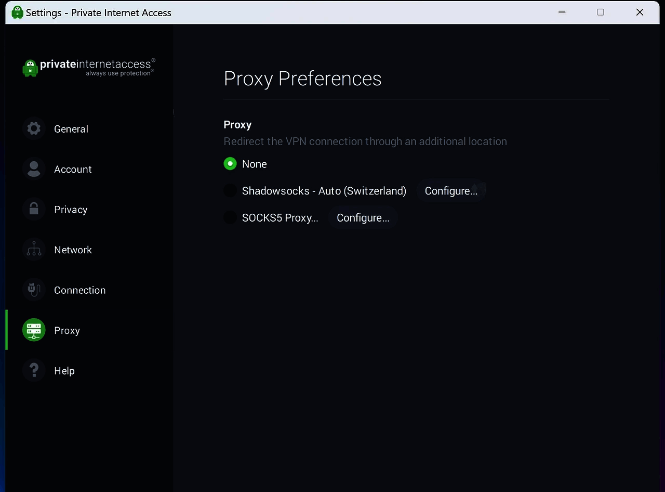Enable the Shadowsocks proxy radio button

click(230, 191)
